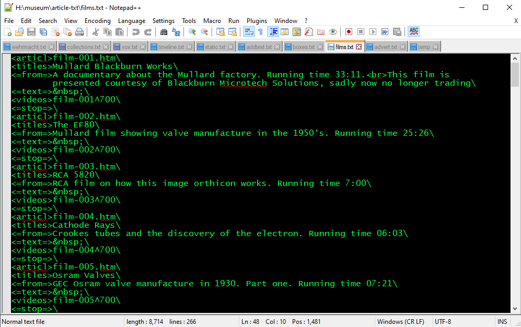Click the Open file folder icon
This screenshot has height=327, width=521.
(19, 32)
